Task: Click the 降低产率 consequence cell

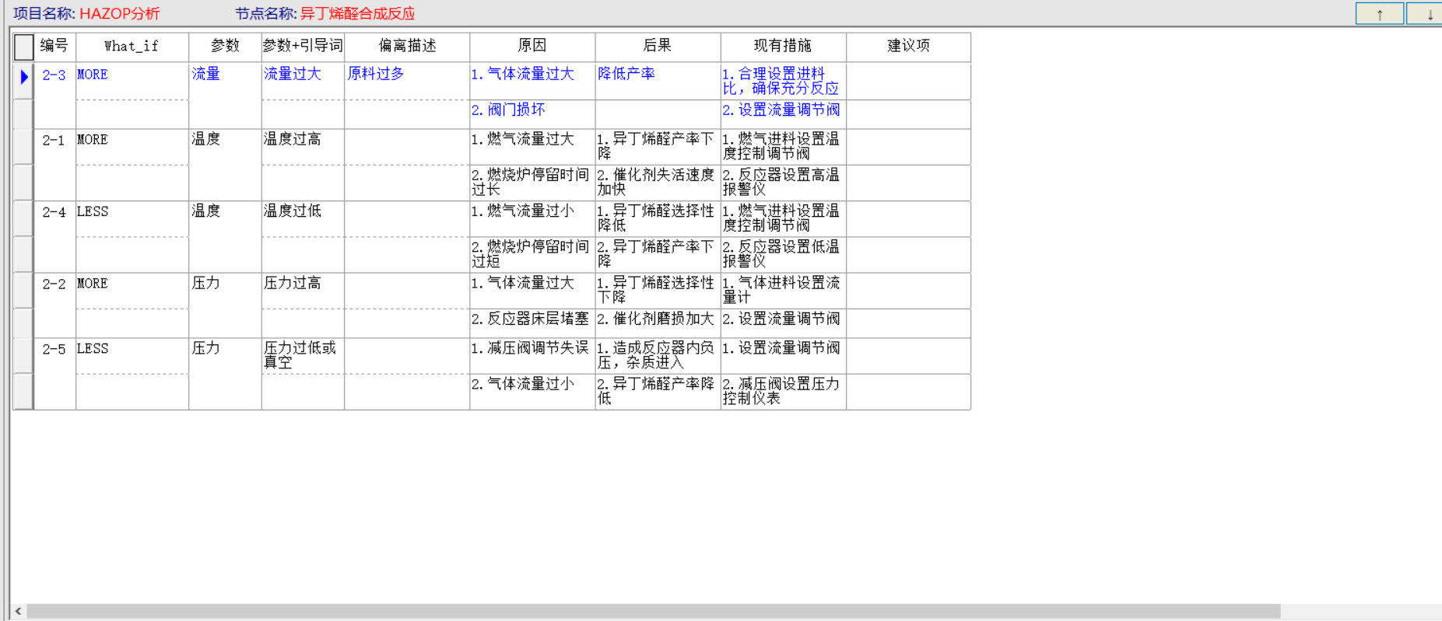Action: (658, 81)
